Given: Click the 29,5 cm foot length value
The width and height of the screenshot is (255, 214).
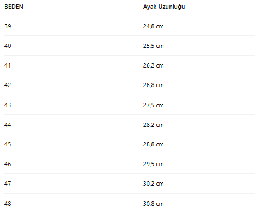Looking at the screenshot, I should coord(153,164).
